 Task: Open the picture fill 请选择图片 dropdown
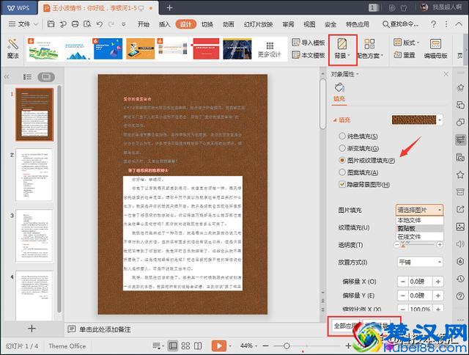coord(419,210)
